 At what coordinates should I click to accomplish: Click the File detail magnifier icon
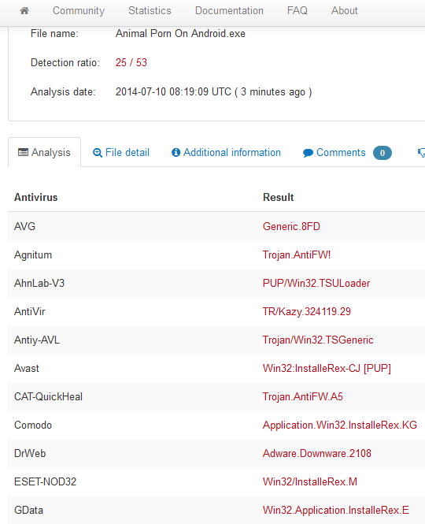point(98,153)
